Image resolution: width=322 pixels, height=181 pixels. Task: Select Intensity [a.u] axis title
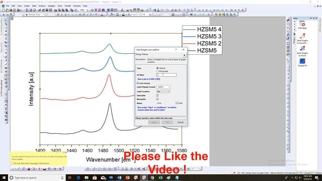31,89
